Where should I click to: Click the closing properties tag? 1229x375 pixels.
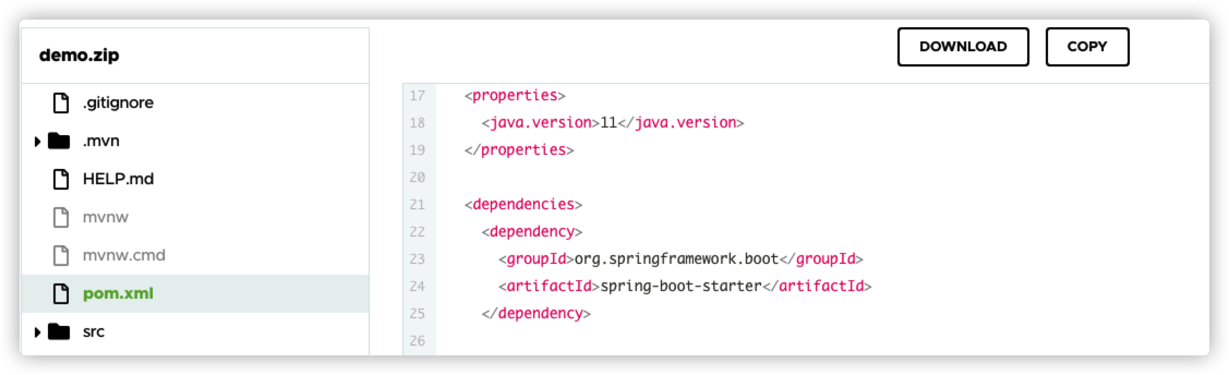click(x=519, y=150)
